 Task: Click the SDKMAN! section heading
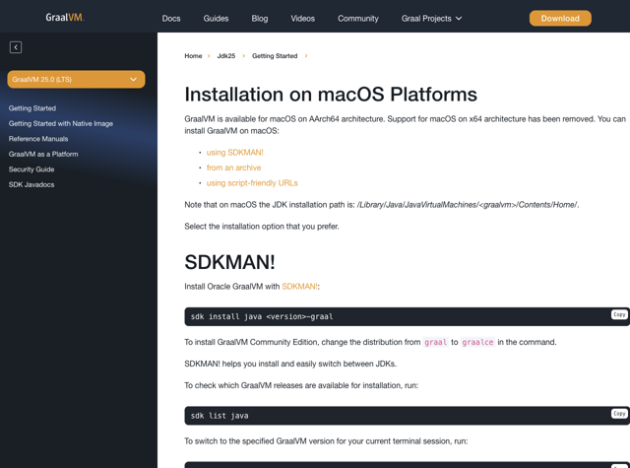pos(229,262)
